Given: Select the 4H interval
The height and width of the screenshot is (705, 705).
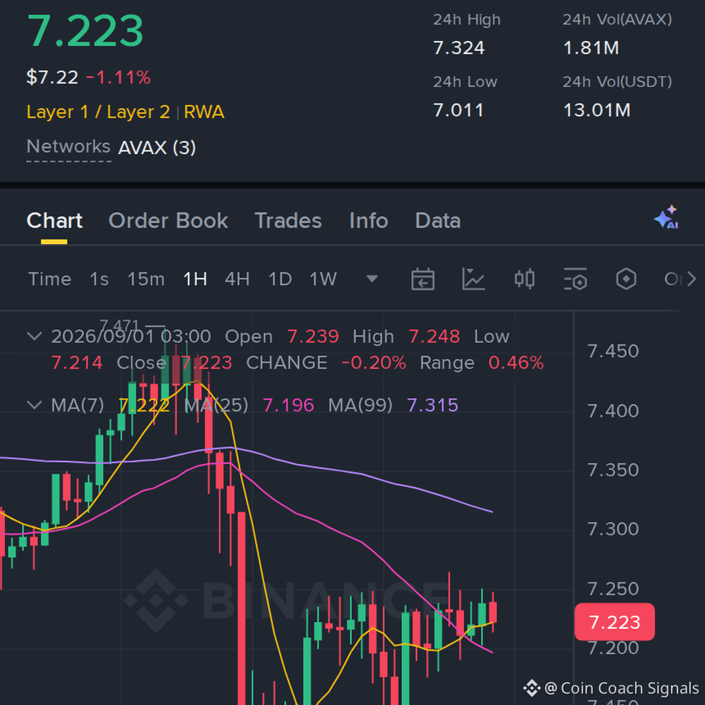Looking at the screenshot, I should (237, 279).
